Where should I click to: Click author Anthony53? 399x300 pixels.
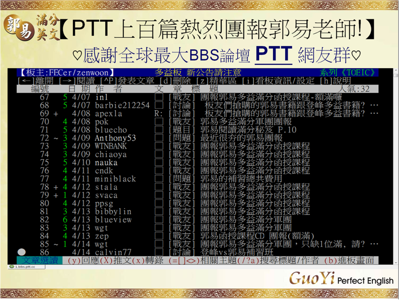(115, 138)
